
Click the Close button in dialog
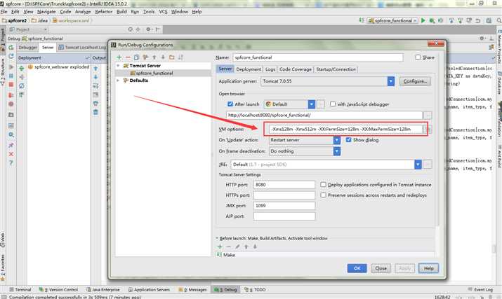click(x=381, y=268)
